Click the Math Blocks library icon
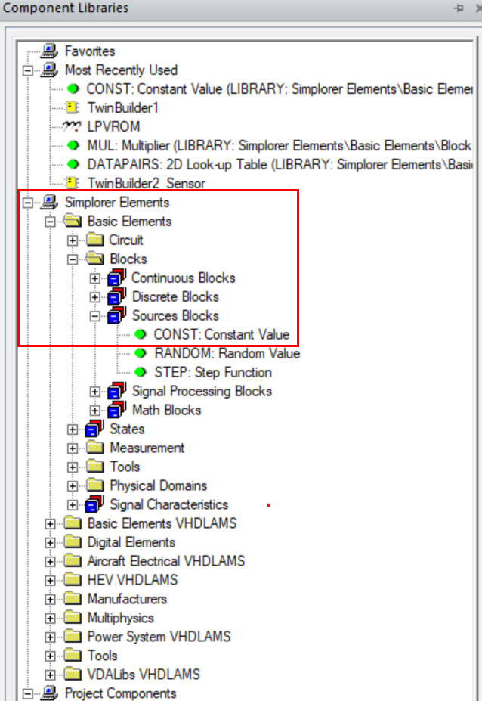Screen dimensions: 482x701 pos(116,410)
